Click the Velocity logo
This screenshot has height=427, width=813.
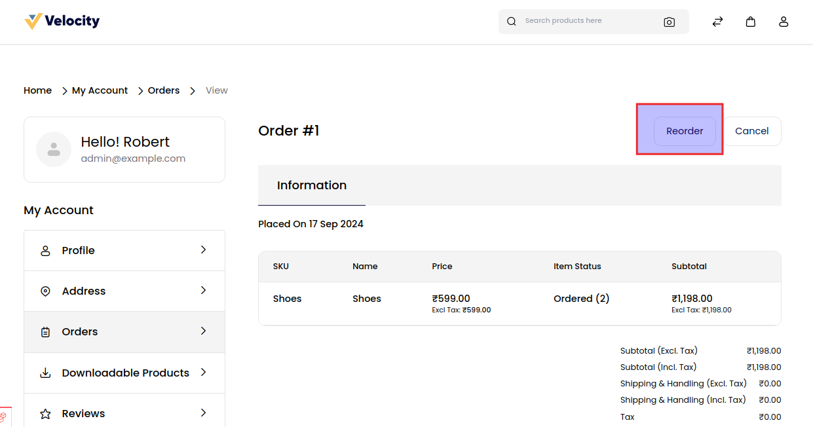coord(62,20)
